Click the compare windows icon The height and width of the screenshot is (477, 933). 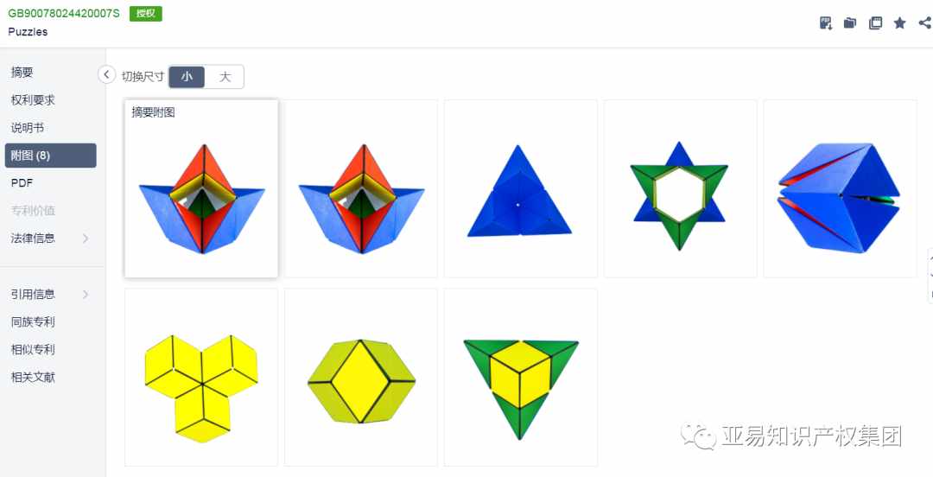(x=875, y=23)
